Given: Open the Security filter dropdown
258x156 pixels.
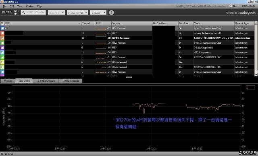Looking at the screenshot, I should coord(98,13).
